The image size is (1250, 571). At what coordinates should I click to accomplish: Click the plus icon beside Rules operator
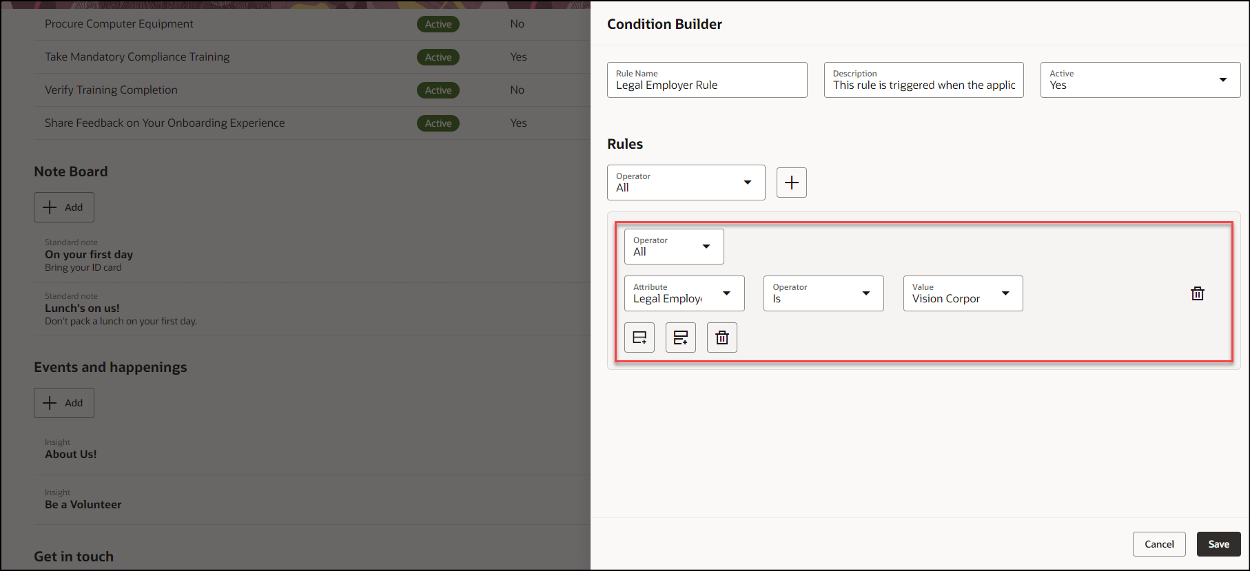[791, 183]
